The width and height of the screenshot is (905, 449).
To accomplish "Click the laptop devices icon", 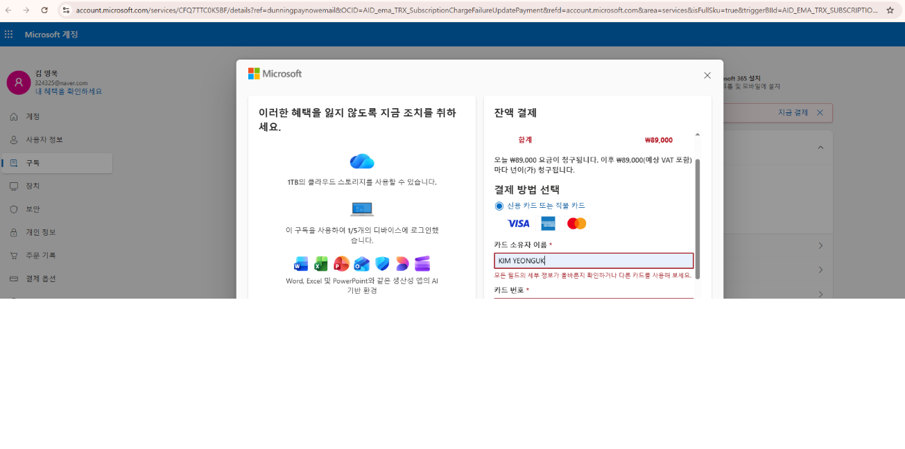I will [362, 209].
